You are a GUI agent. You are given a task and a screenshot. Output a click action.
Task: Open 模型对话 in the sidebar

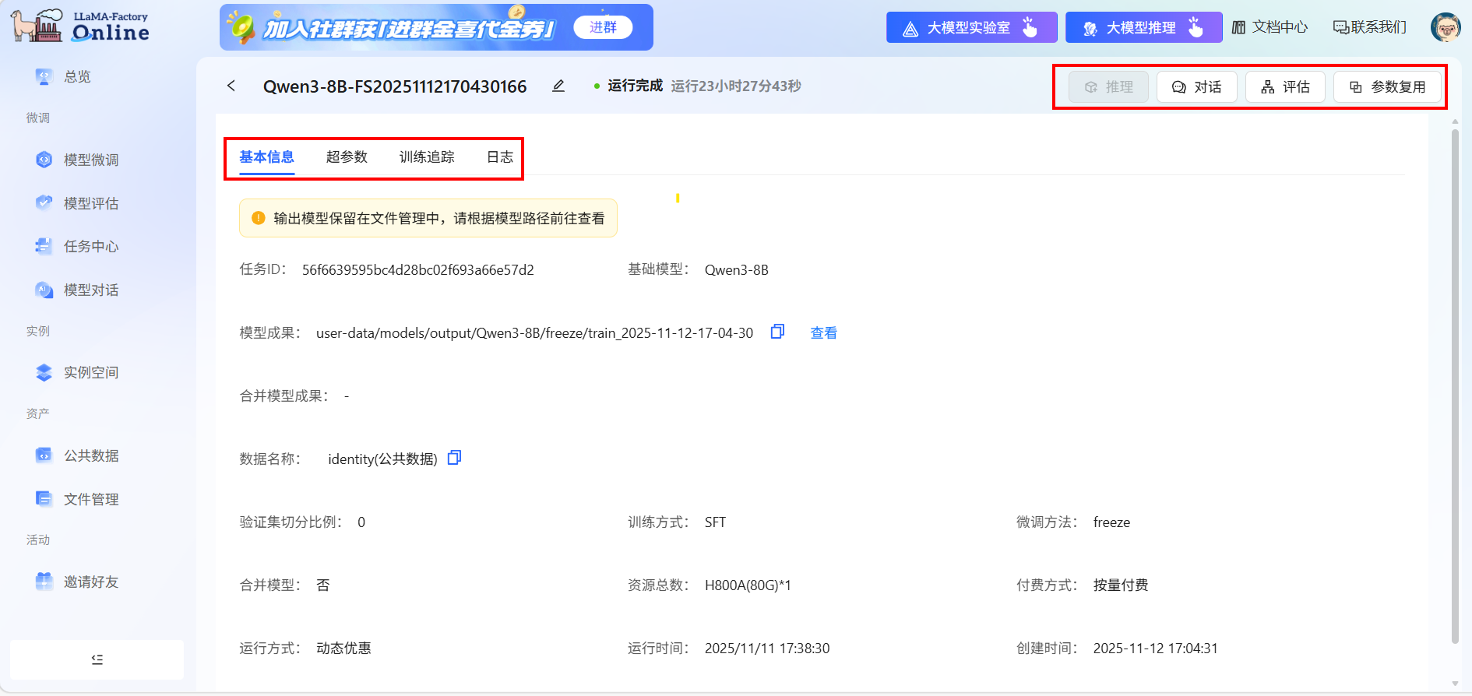(91, 290)
